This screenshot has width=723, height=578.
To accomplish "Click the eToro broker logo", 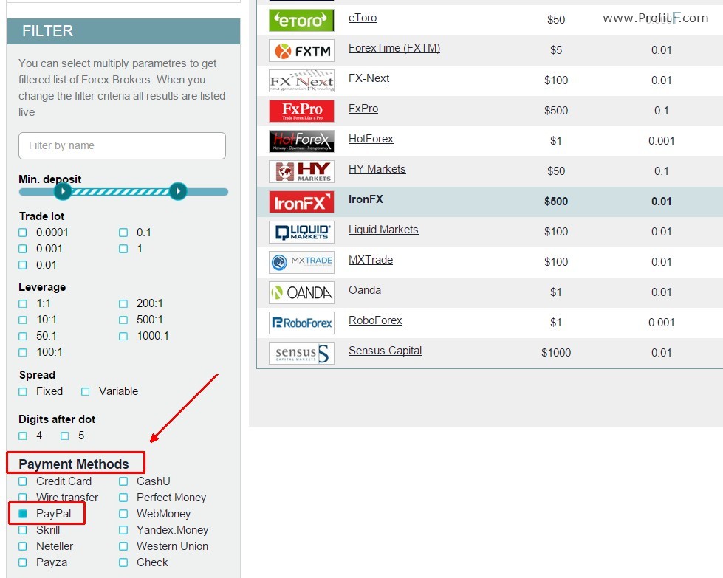I will coord(301,20).
